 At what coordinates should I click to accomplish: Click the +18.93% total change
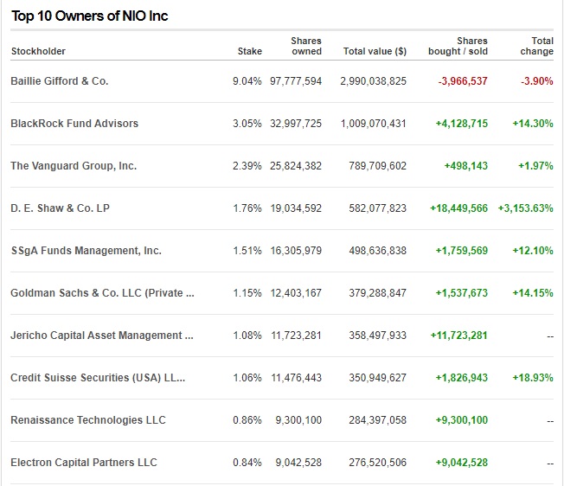pos(533,378)
